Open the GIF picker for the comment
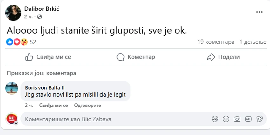The image size is (270, 135). click(x=248, y=119)
